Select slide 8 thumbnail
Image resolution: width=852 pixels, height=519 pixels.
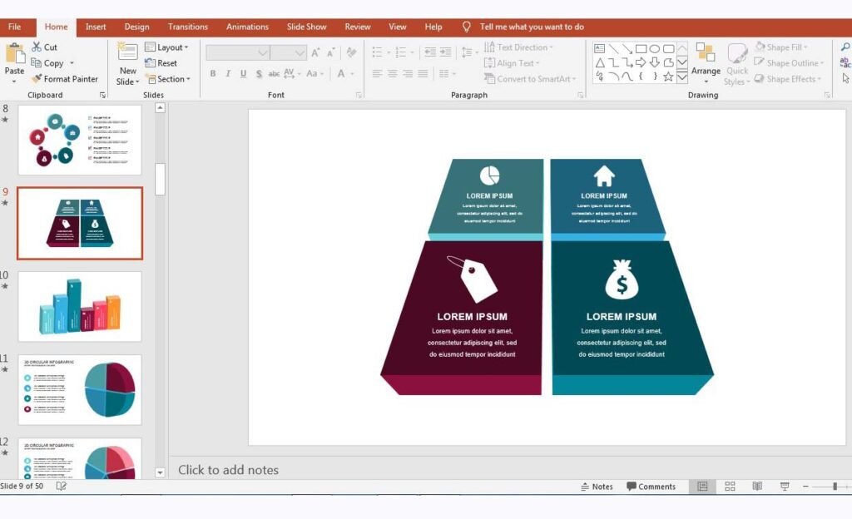[x=80, y=140]
